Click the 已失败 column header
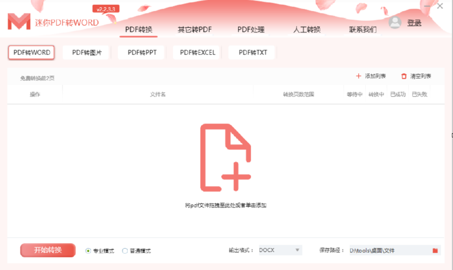 coord(420,94)
